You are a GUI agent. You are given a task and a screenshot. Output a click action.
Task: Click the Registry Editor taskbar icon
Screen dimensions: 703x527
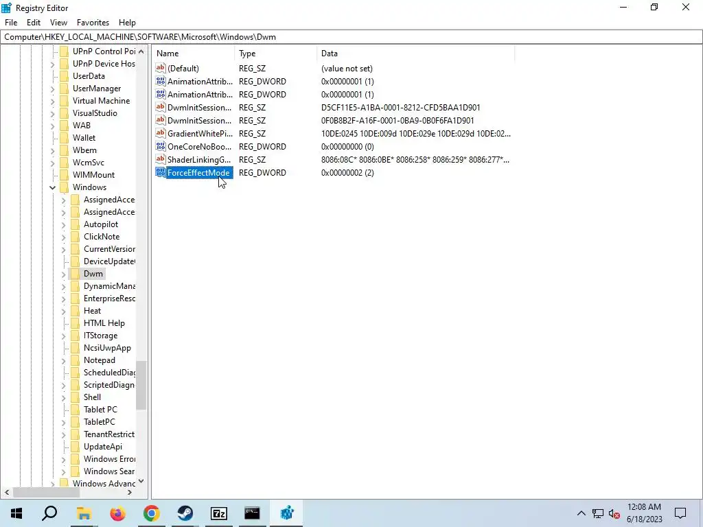point(286,513)
